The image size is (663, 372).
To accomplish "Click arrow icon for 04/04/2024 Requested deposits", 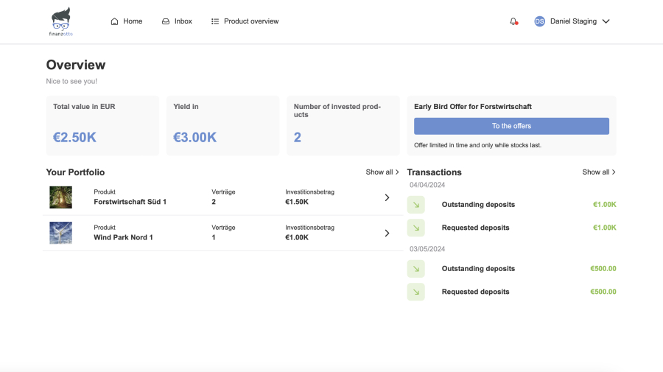I will click(x=415, y=228).
